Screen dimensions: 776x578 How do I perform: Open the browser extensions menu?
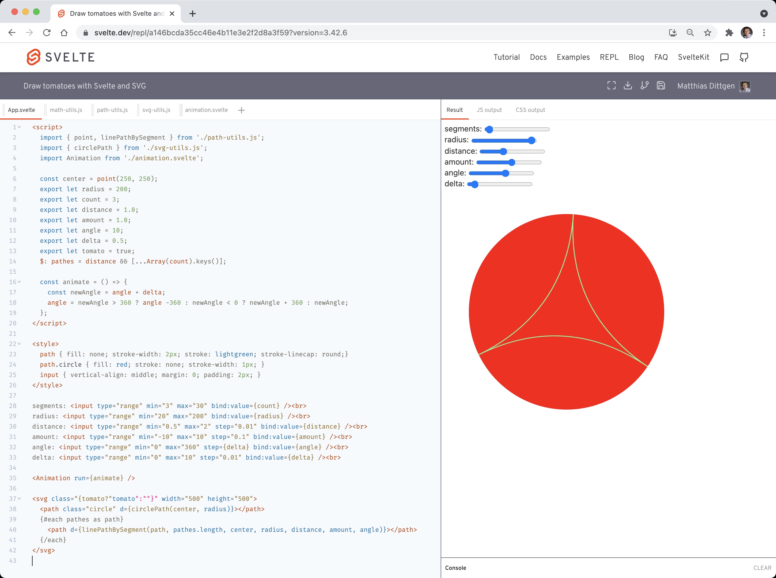pyautogui.click(x=729, y=33)
